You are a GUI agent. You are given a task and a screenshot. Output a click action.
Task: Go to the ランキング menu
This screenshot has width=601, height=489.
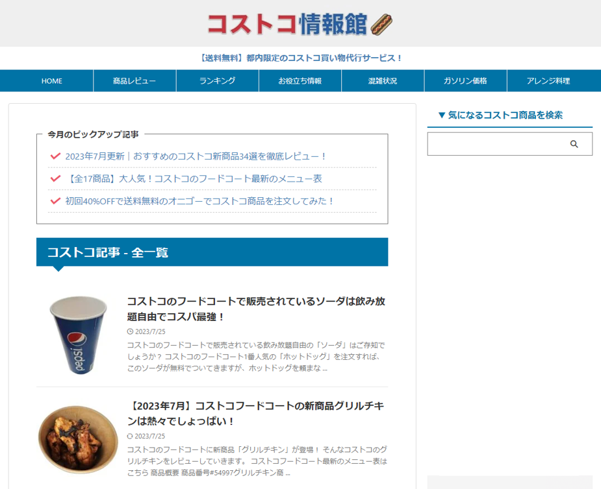[x=217, y=80]
